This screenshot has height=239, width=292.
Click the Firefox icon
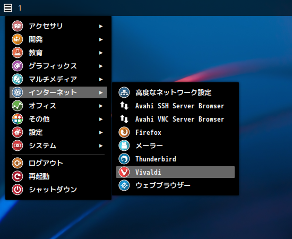[x=124, y=132]
